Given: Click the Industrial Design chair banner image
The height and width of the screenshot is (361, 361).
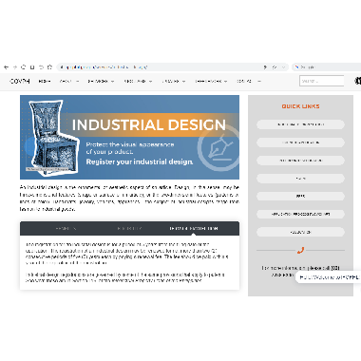Looking at the screenshot, I should [129, 137].
